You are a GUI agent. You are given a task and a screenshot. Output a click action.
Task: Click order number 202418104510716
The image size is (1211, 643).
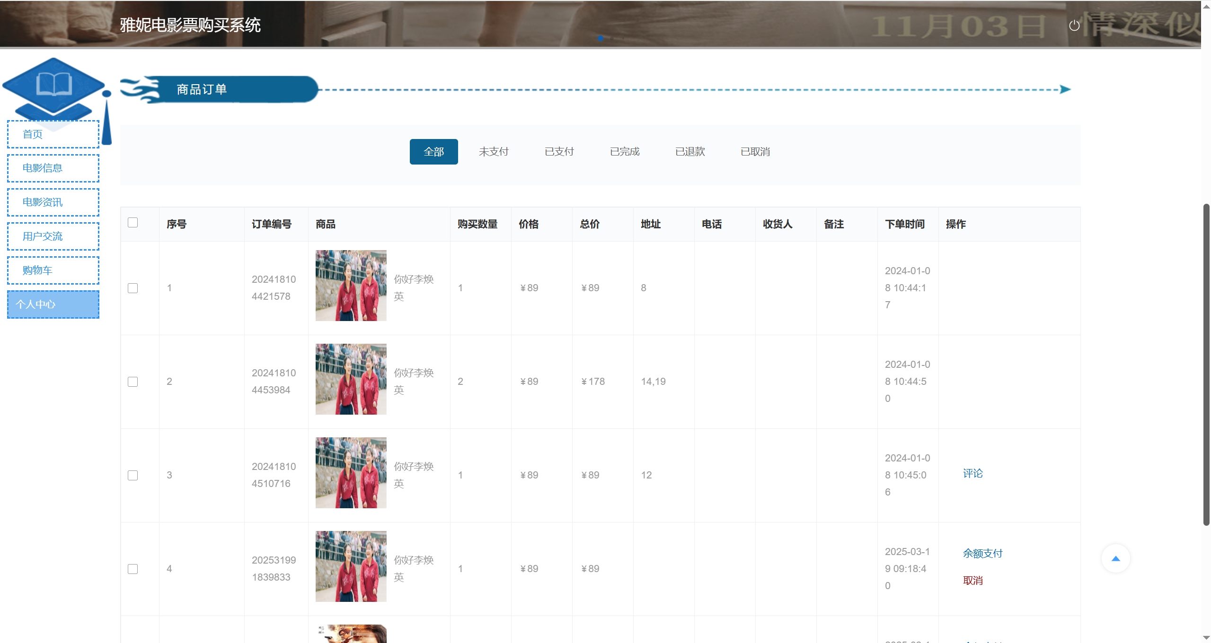(274, 475)
